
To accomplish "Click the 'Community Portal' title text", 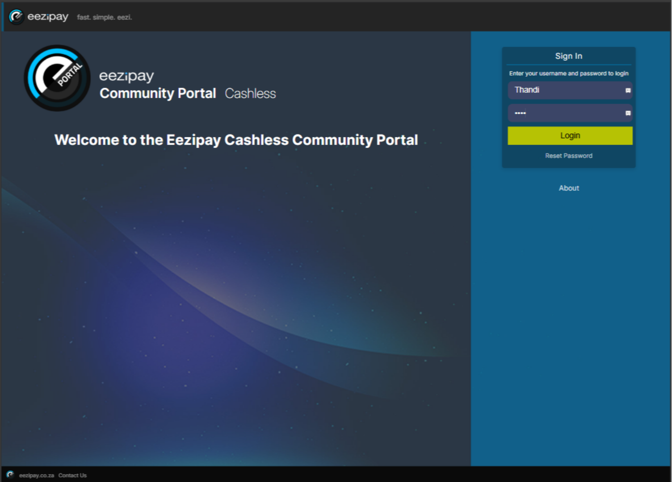I will coord(158,93).
